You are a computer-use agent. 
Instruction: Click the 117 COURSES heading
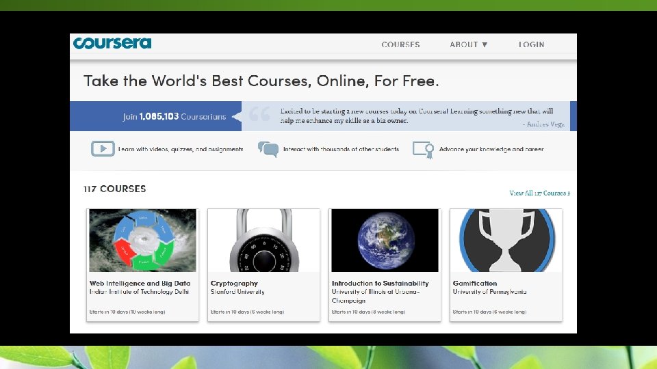pos(115,189)
